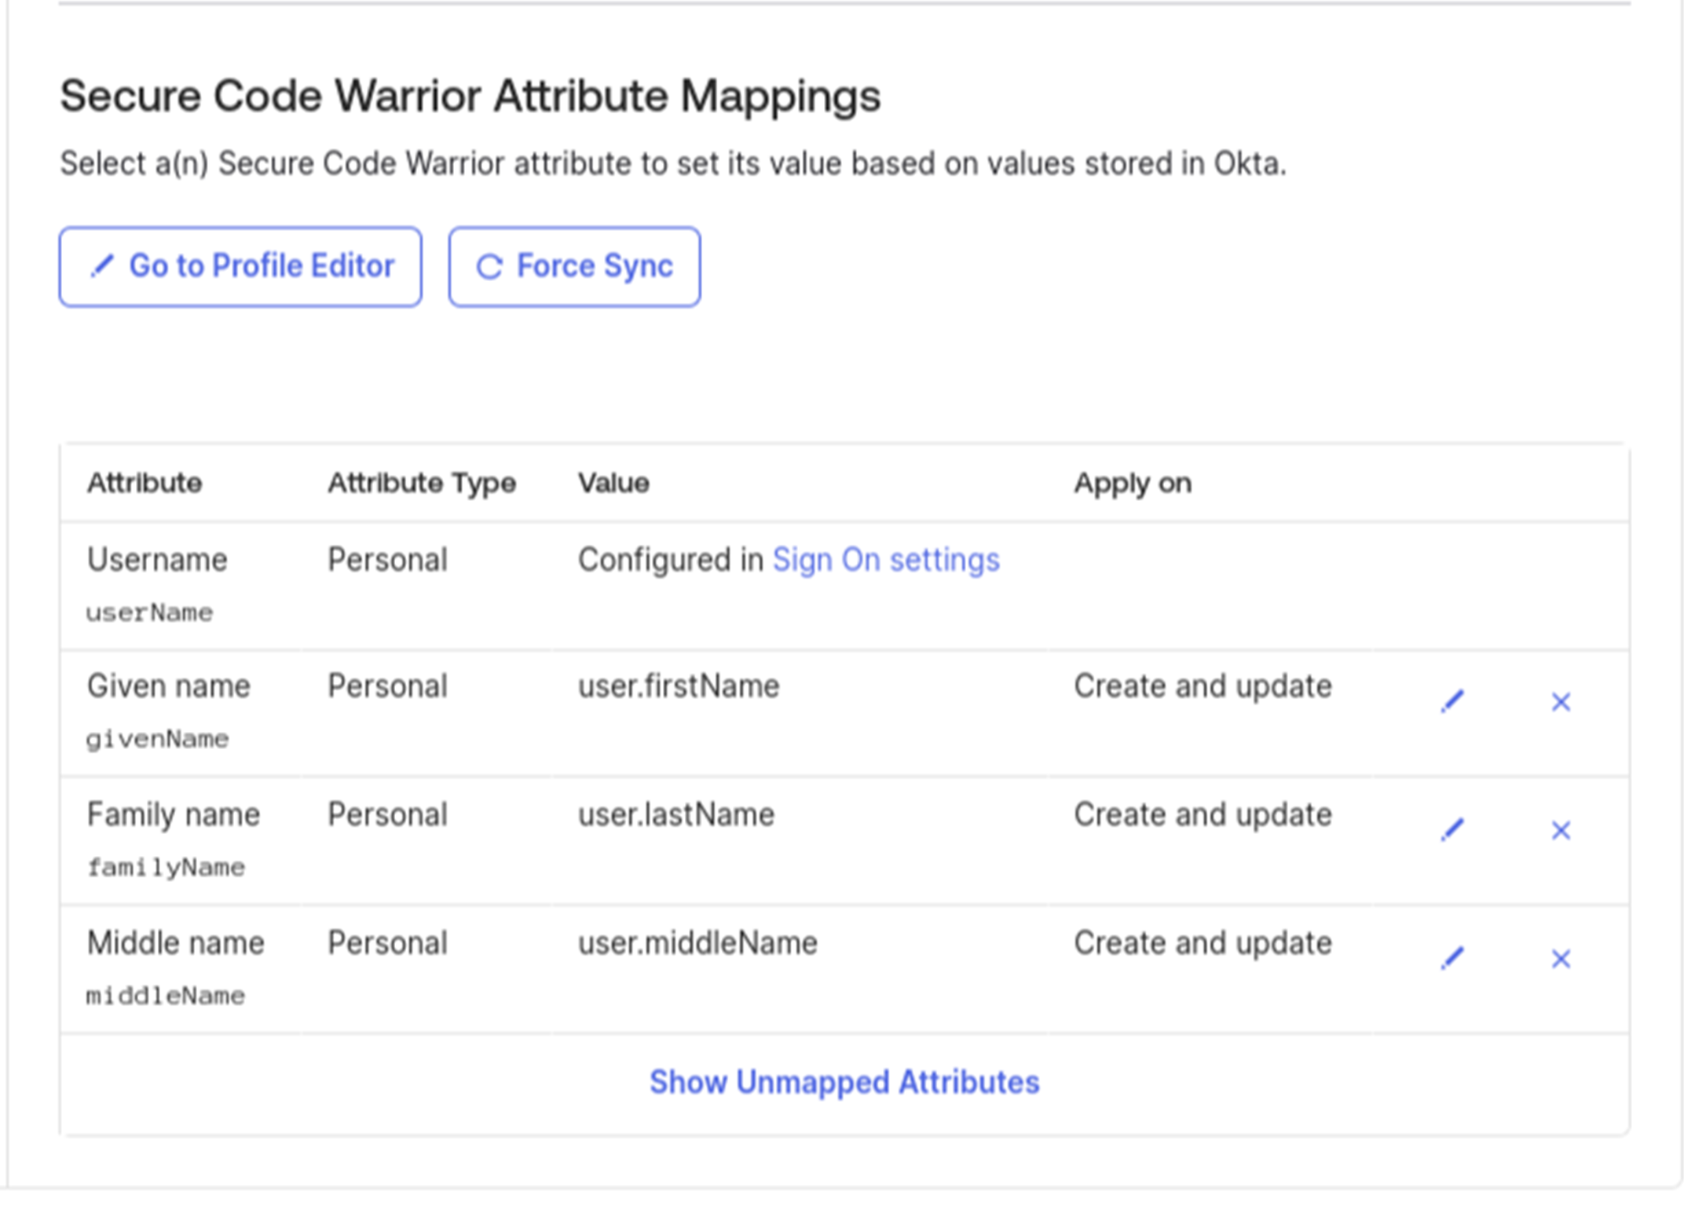Edit the Middle name mapping pencil icon
Image resolution: width=1684 pixels, height=1225 pixels.
point(1452,959)
